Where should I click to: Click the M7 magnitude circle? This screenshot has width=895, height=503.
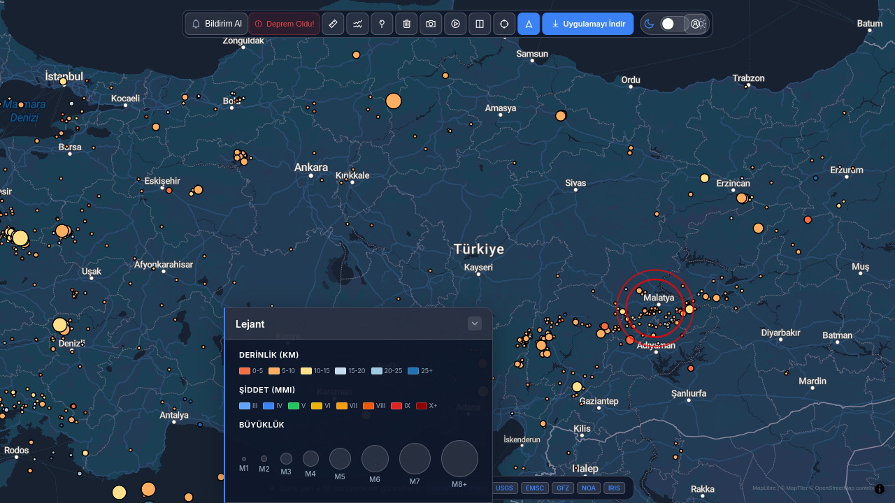pos(415,459)
